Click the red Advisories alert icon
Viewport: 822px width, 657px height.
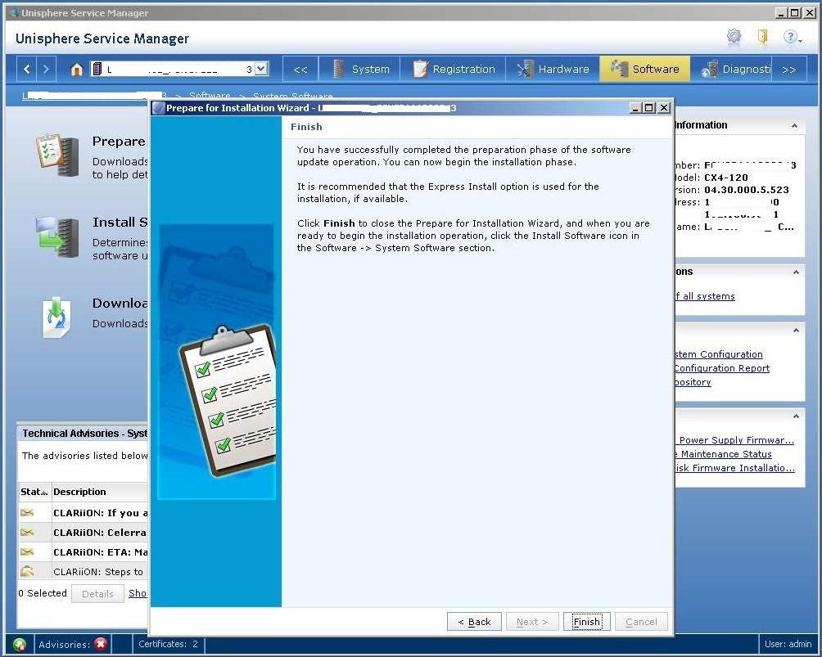click(x=101, y=644)
